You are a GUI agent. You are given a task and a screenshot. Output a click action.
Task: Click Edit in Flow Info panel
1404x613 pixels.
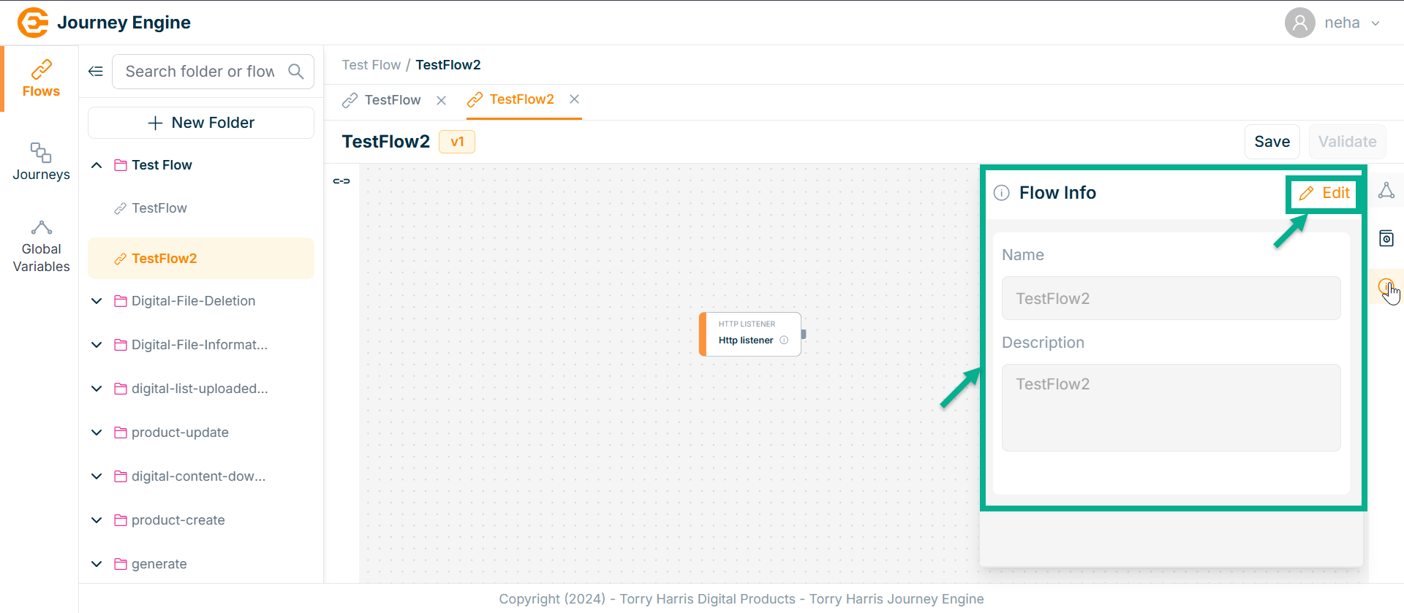pos(1324,193)
